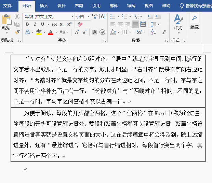Clear all formatting with the eraser icon
The width and height of the screenshot is (212, 183).
[80, 24]
